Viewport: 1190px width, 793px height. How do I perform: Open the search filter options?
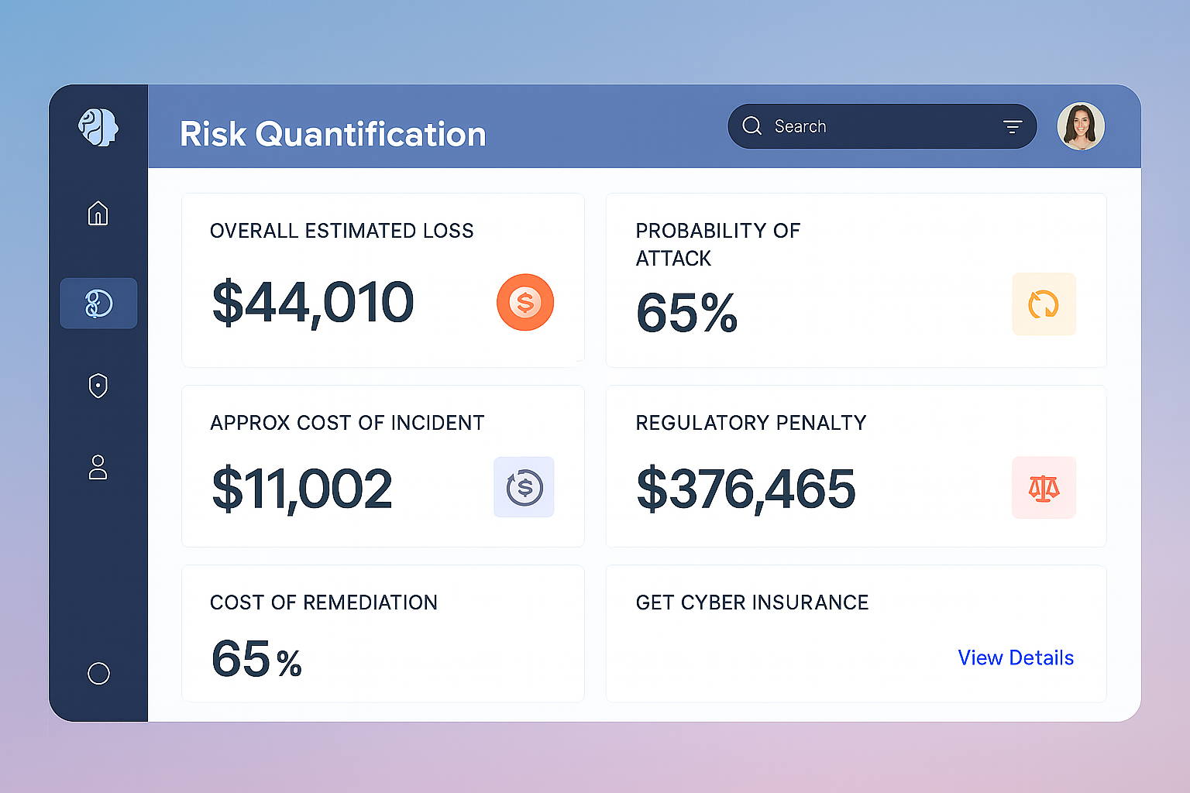[x=1012, y=127]
